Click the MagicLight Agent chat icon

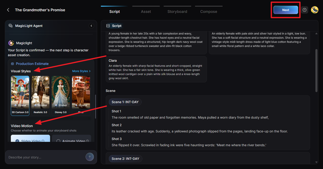click(10, 26)
